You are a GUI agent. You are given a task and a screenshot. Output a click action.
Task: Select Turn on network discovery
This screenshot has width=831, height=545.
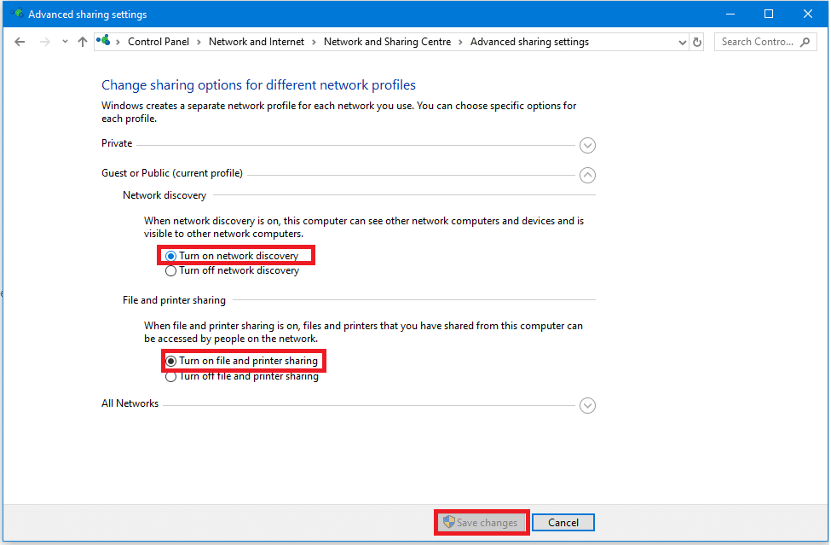pos(171,256)
